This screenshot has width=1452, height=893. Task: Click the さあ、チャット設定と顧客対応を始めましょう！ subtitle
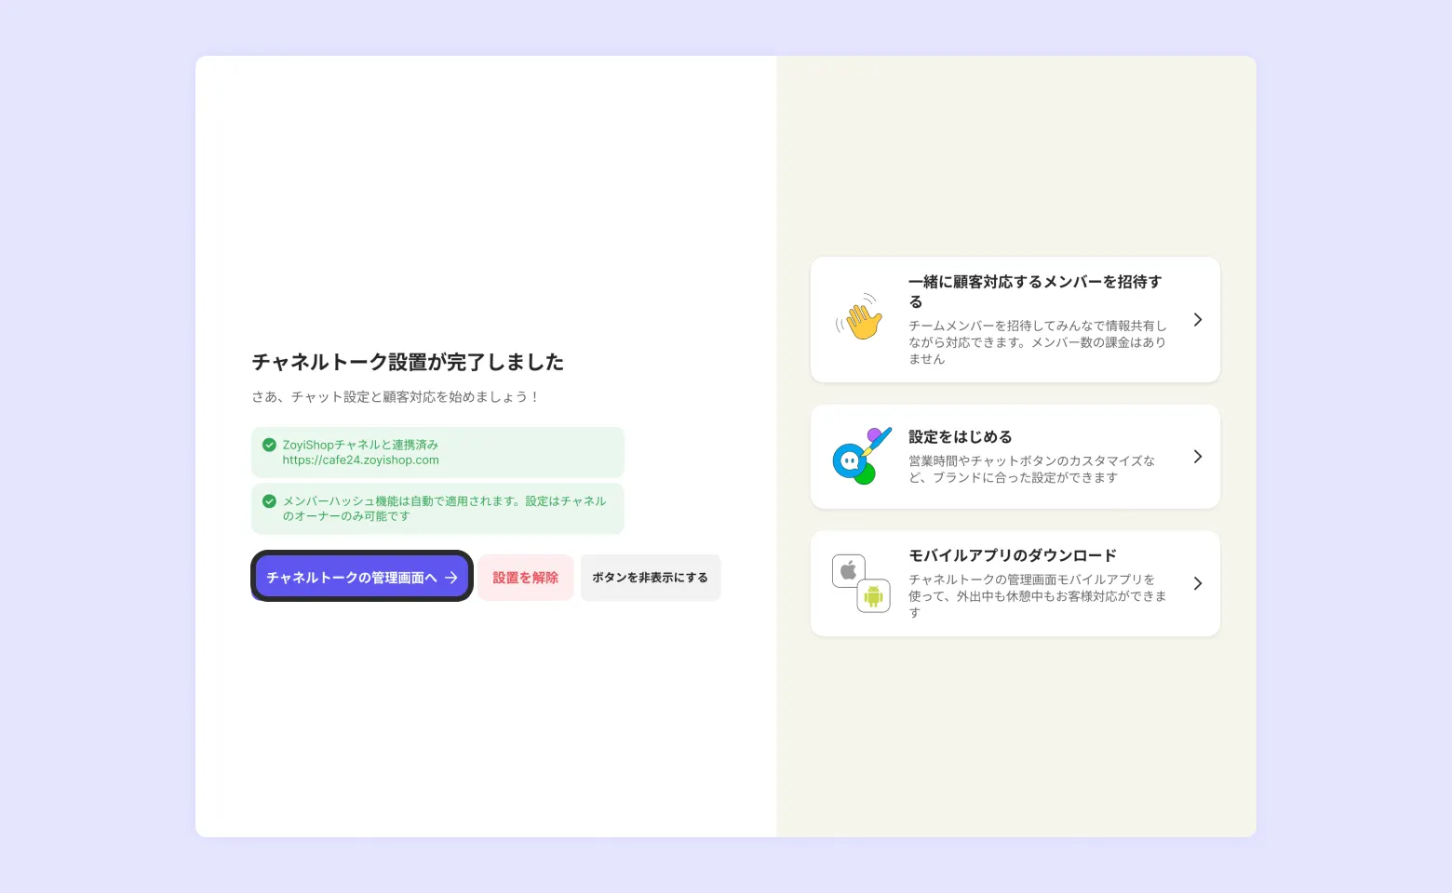tap(396, 397)
